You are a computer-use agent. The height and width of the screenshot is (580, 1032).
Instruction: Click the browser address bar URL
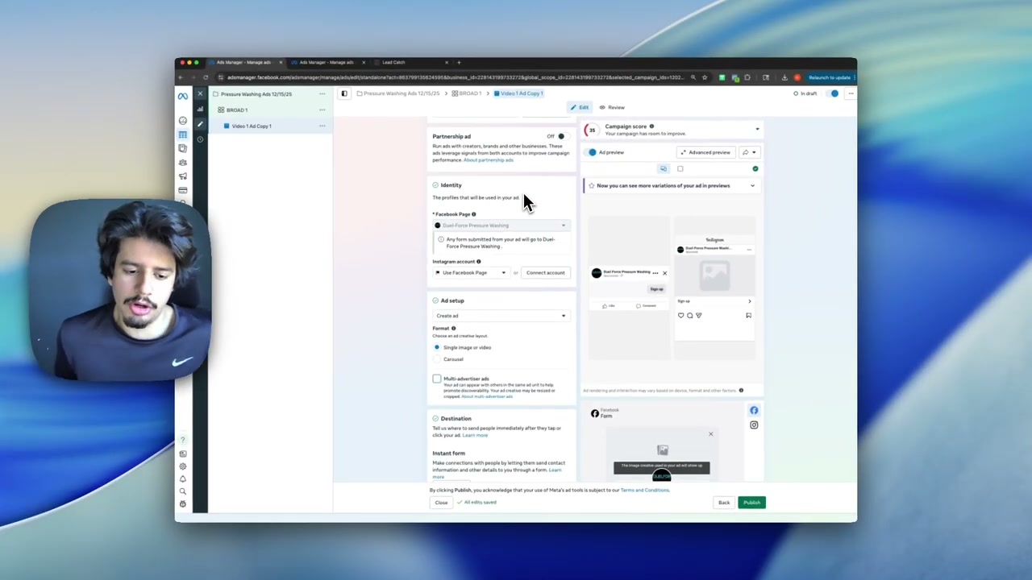(x=456, y=77)
